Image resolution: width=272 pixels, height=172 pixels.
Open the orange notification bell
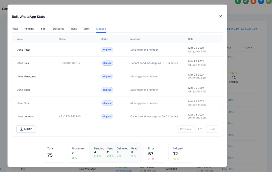coord(253,2)
